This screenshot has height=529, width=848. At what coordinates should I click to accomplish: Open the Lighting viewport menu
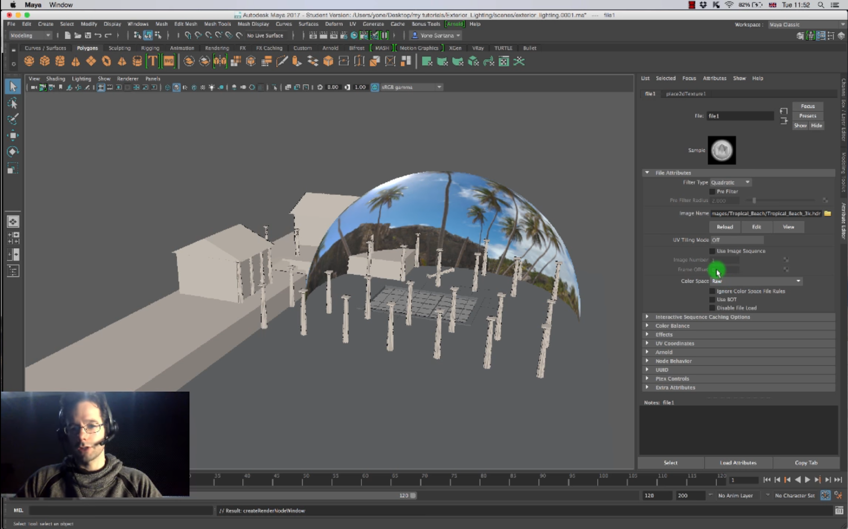81,79
